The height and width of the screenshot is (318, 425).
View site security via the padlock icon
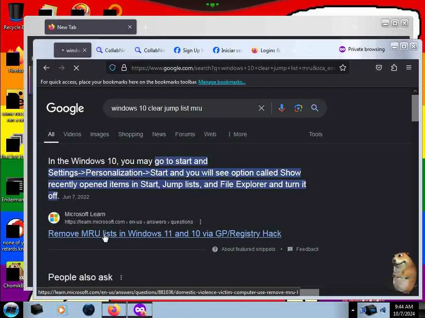(x=124, y=67)
